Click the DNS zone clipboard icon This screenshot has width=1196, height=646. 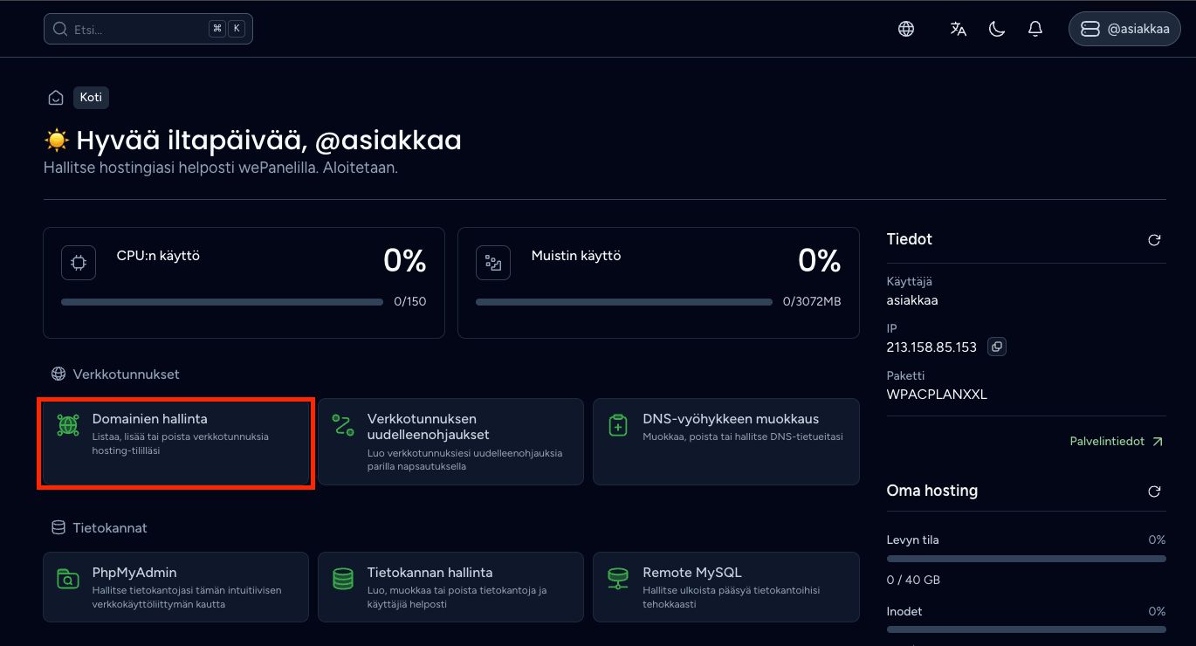click(x=618, y=426)
